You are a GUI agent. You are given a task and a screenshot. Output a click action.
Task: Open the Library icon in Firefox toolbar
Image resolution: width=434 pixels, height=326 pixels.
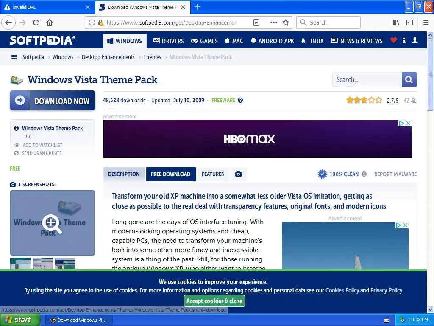pos(396,22)
